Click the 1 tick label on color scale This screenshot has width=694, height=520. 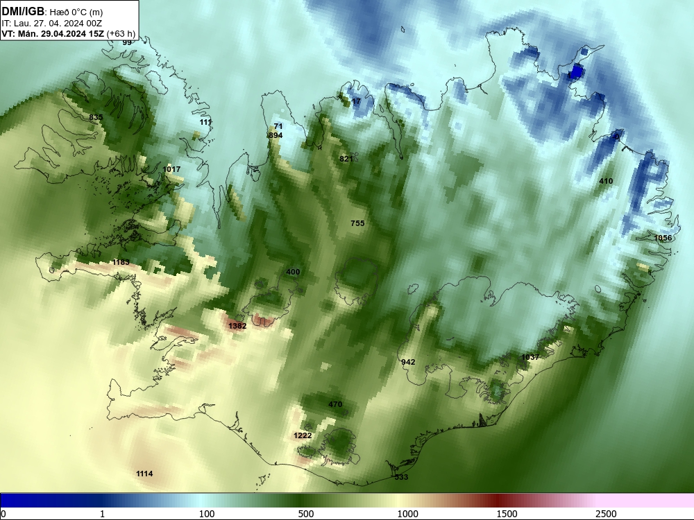(x=102, y=514)
